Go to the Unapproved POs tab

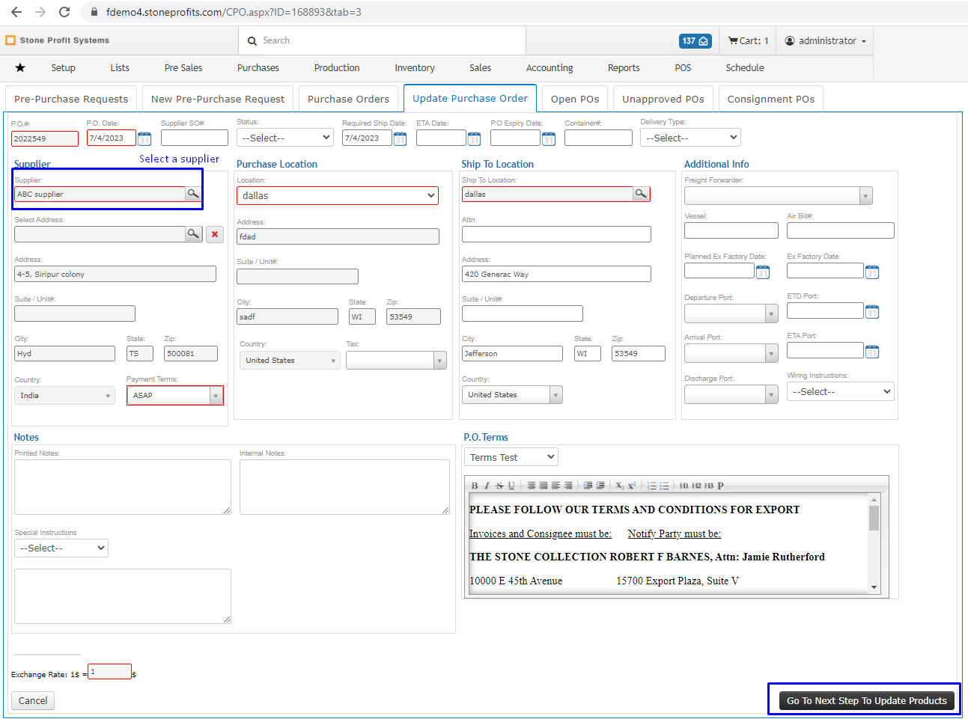pyautogui.click(x=663, y=99)
